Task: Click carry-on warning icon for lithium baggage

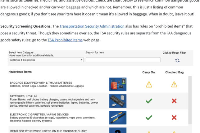Action: (x=149, y=84)
